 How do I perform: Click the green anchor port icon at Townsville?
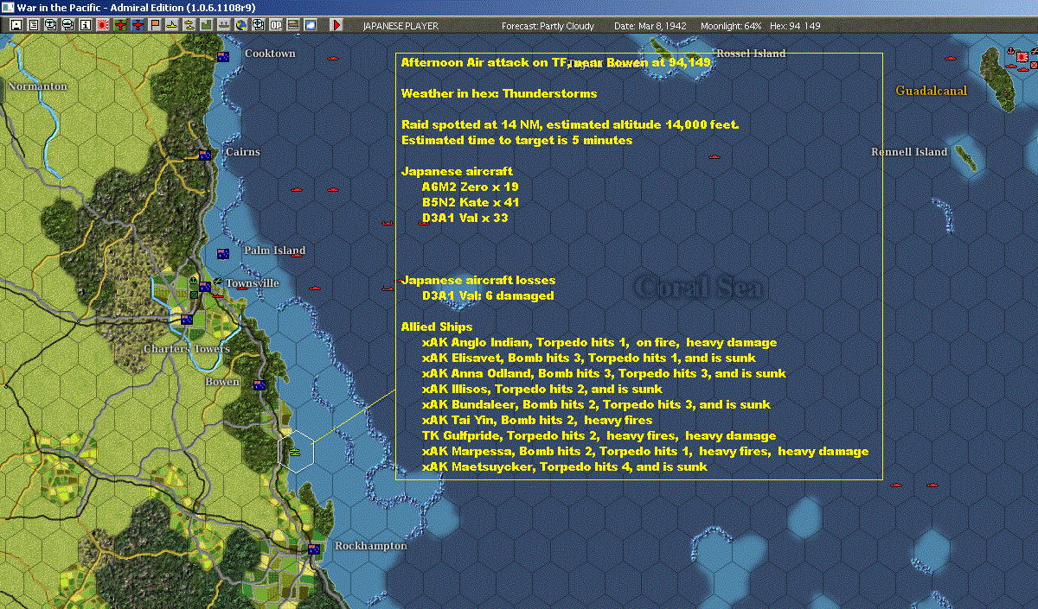pos(193,281)
